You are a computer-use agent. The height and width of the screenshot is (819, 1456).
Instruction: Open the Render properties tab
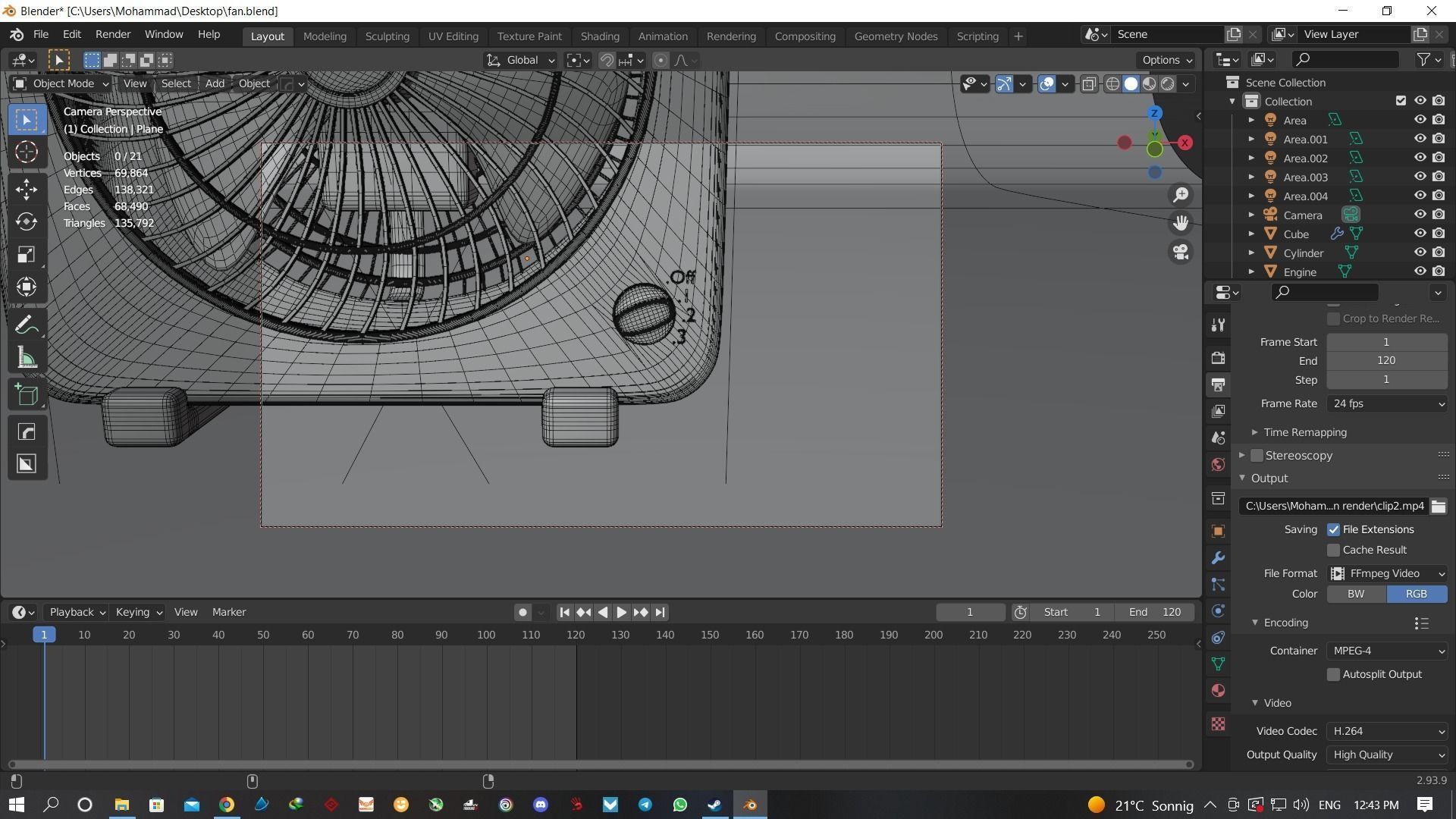(1218, 357)
